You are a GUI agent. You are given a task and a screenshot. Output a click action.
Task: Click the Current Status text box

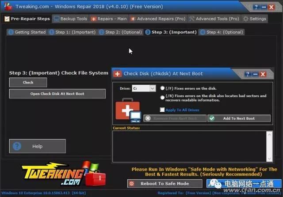[x=189, y=146]
